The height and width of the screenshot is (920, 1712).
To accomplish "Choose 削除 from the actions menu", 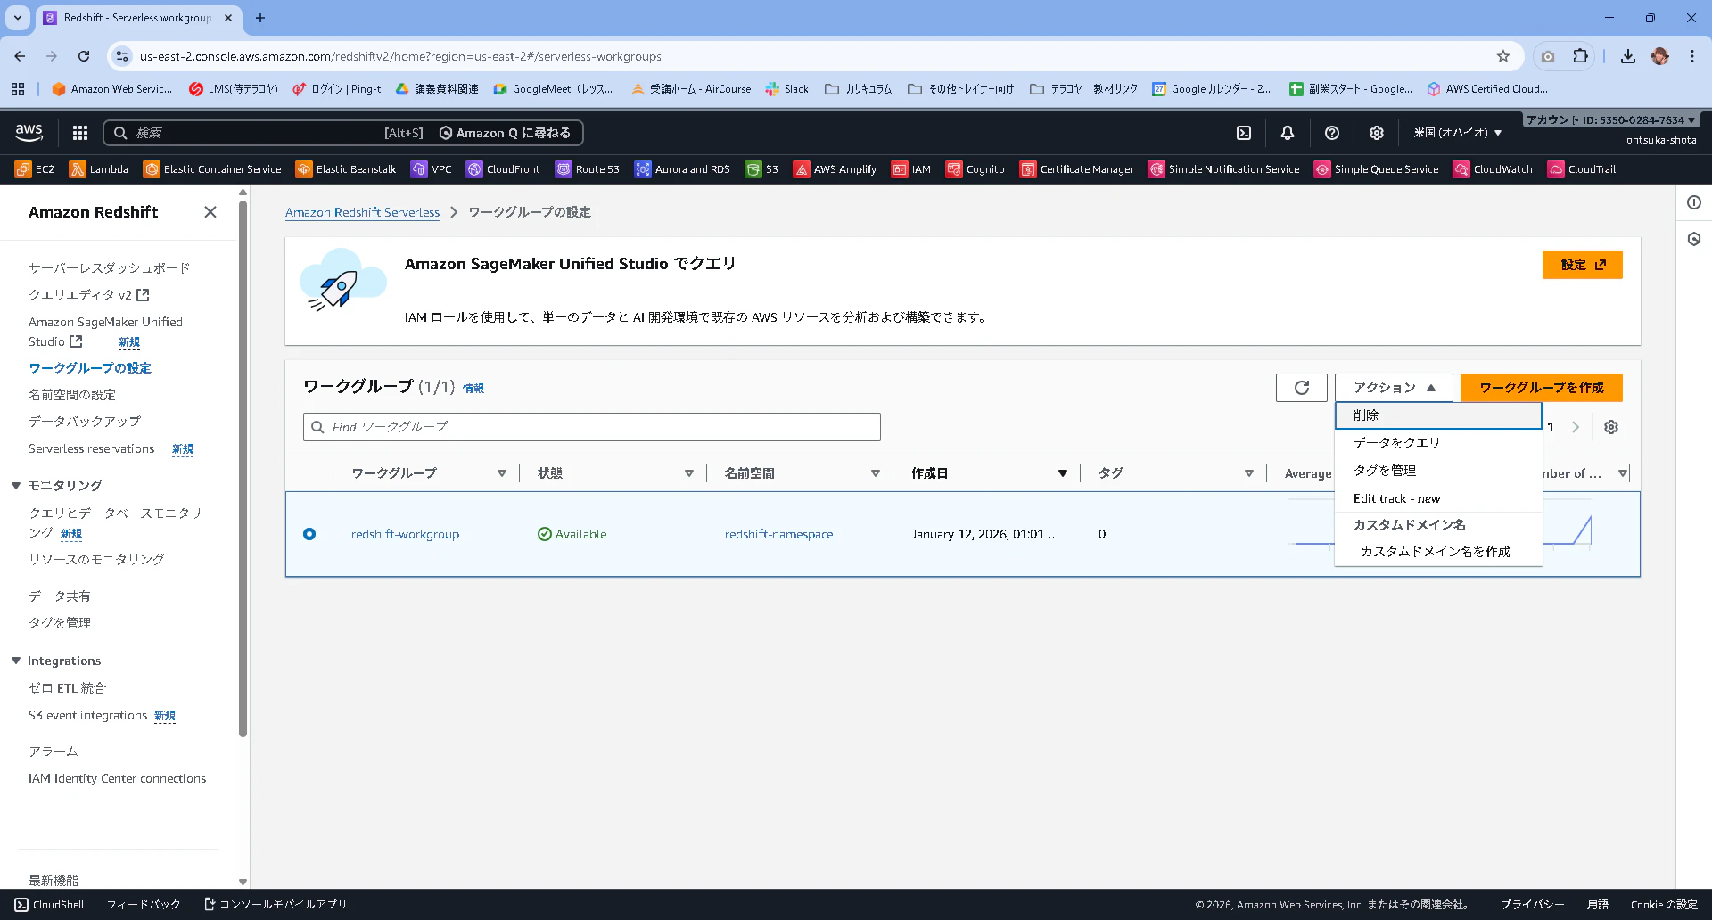I will coord(1438,415).
